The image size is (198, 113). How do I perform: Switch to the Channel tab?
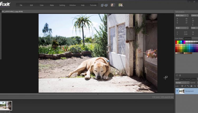(x=187, y=79)
